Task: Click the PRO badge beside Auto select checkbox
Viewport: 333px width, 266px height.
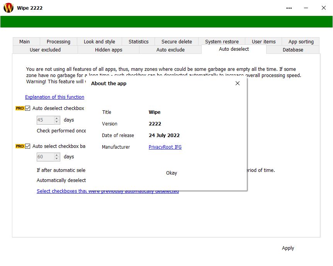Action: 20,146
